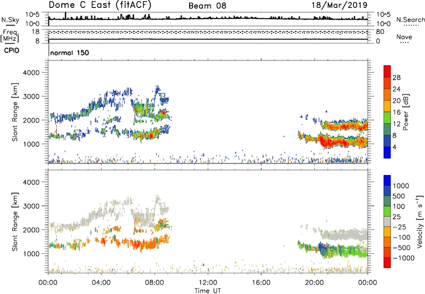425x294 pixels.
Task: Click the "-100" label on Velocity colorbar
Action: pos(401,237)
